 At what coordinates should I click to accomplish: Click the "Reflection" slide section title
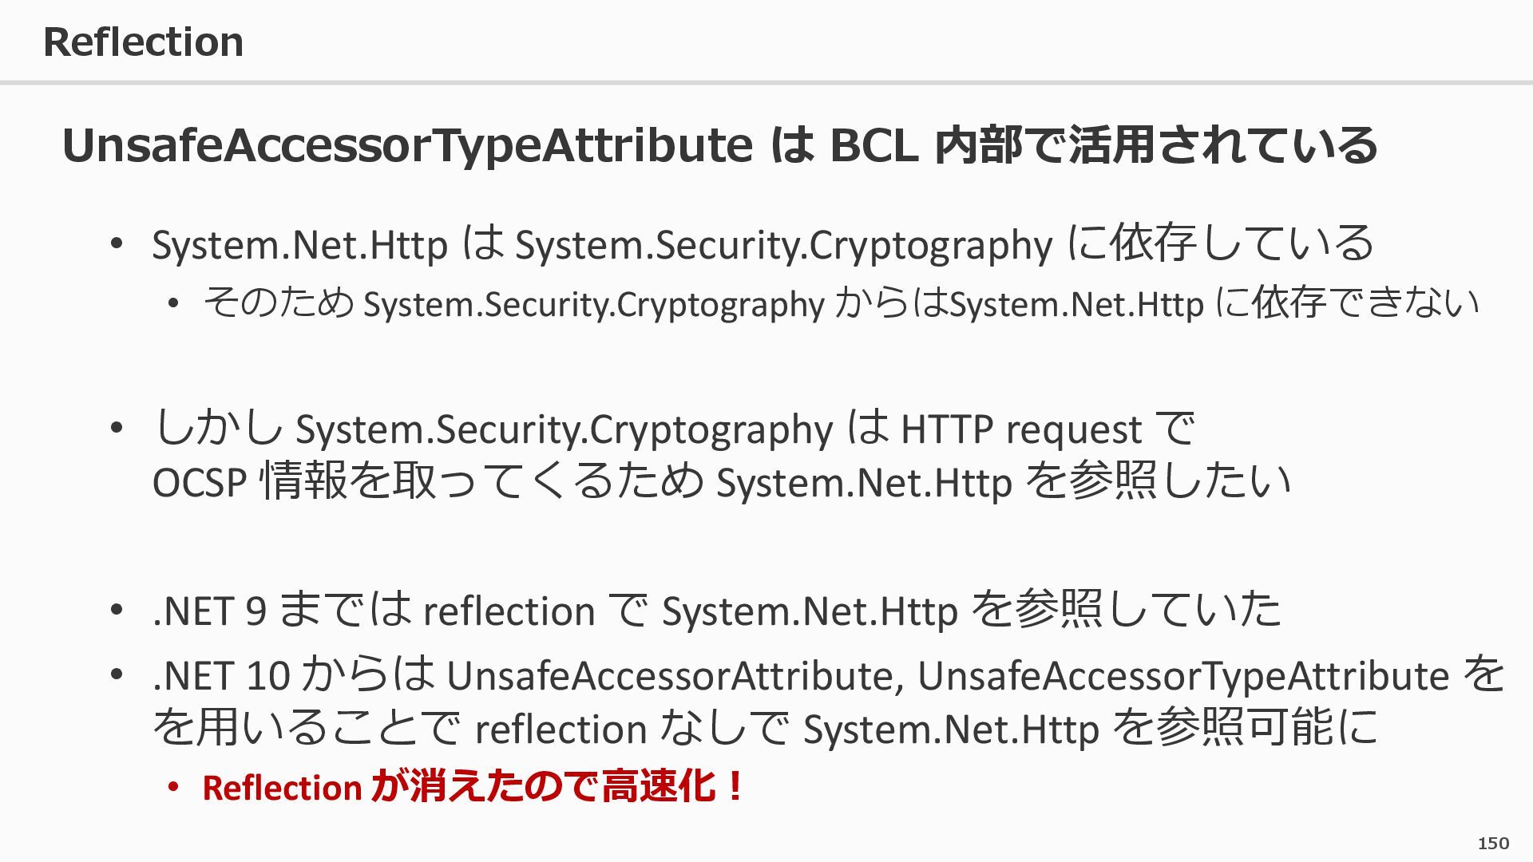click(x=143, y=42)
